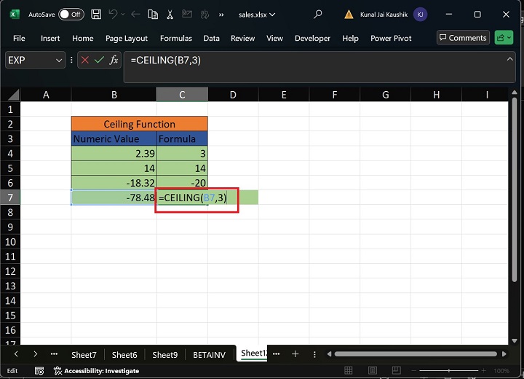
Task: Click the Name Box showing EXP
Action: pyautogui.click(x=30, y=60)
